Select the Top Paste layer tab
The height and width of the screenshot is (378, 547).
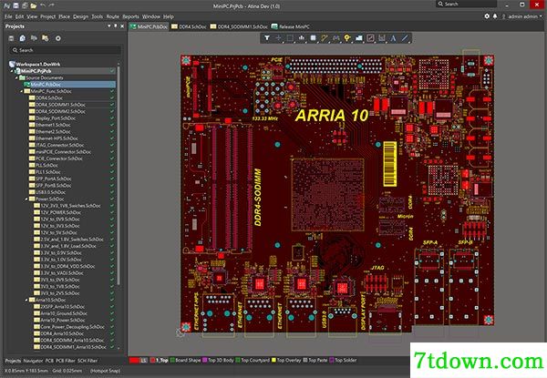(315, 361)
